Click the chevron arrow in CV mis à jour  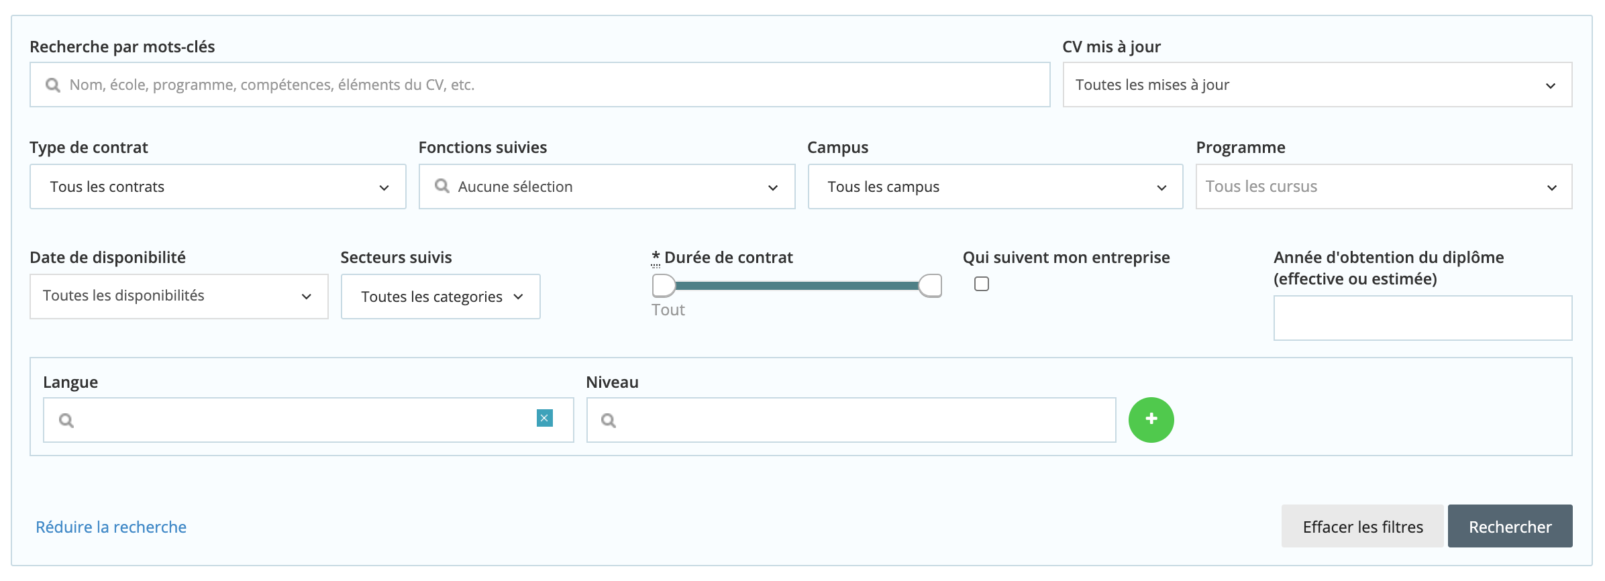coord(1550,86)
